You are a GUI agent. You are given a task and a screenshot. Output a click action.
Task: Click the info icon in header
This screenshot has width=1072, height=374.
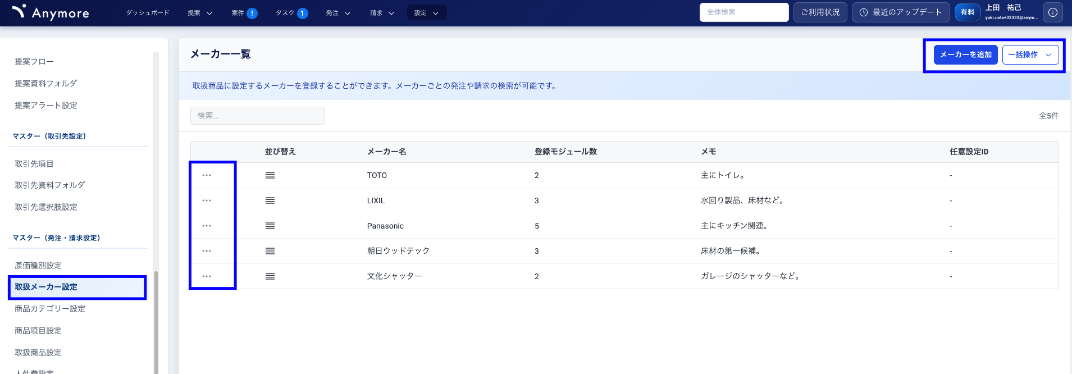1053,12
